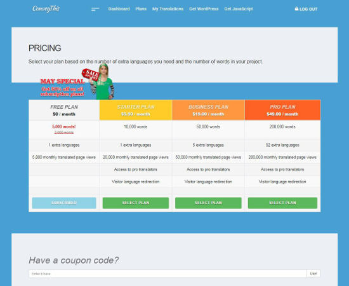Image resolution: width=349 pixels, height=286 pixels.
Task: Click '200,000 monthly translated page views'
Action: [282, 158]
